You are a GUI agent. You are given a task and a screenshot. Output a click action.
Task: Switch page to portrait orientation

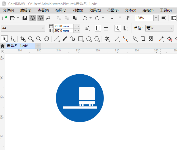pos(98,28)
